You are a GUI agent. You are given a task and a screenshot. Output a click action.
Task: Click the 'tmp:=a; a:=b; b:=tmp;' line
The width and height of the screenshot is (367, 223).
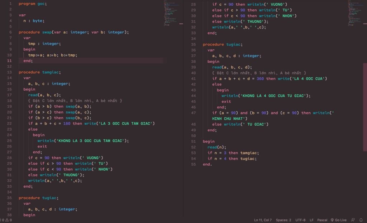click(52, 55)
